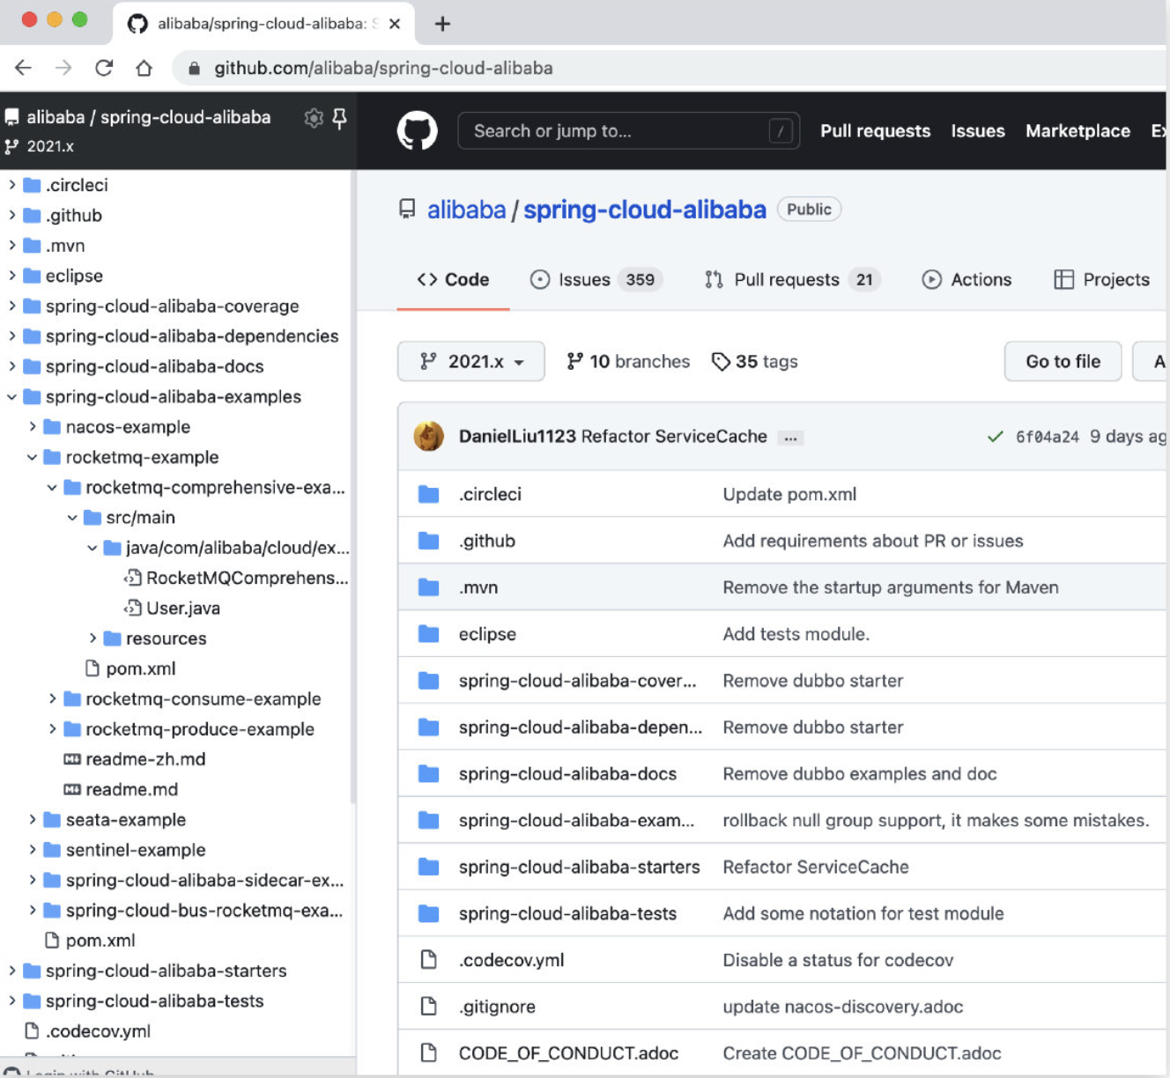Click the Issues tab circle icon
This screenshot has width=1170, height=1078.
[539, 279]
